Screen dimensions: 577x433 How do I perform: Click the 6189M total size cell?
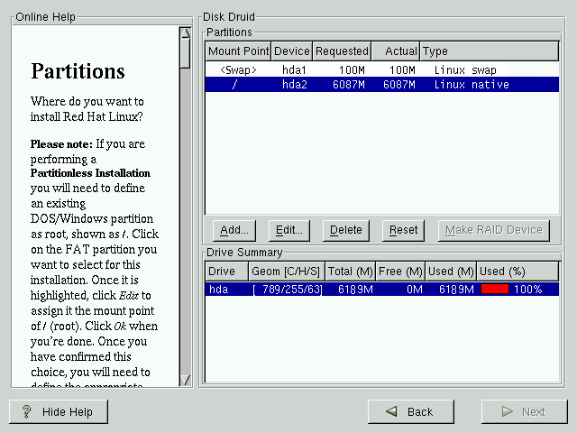(x=355, y=290)
